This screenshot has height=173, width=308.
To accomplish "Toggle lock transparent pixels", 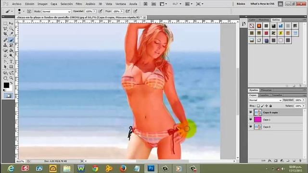I will coord(258,106).
